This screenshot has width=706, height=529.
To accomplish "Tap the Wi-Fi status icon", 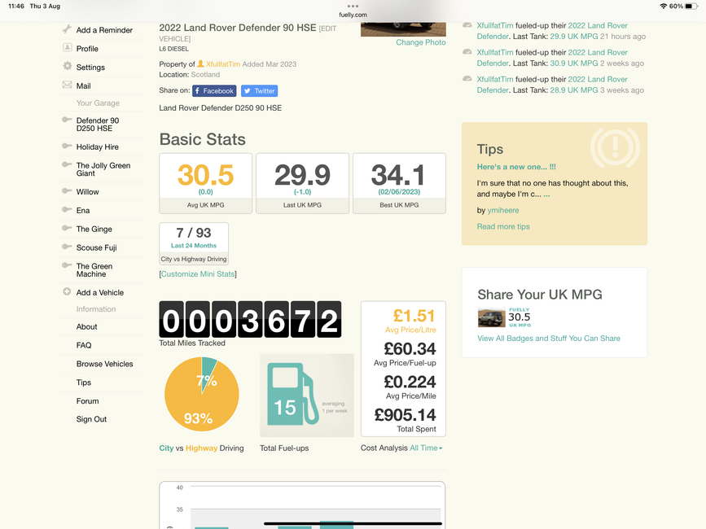I will pos(663,7).
